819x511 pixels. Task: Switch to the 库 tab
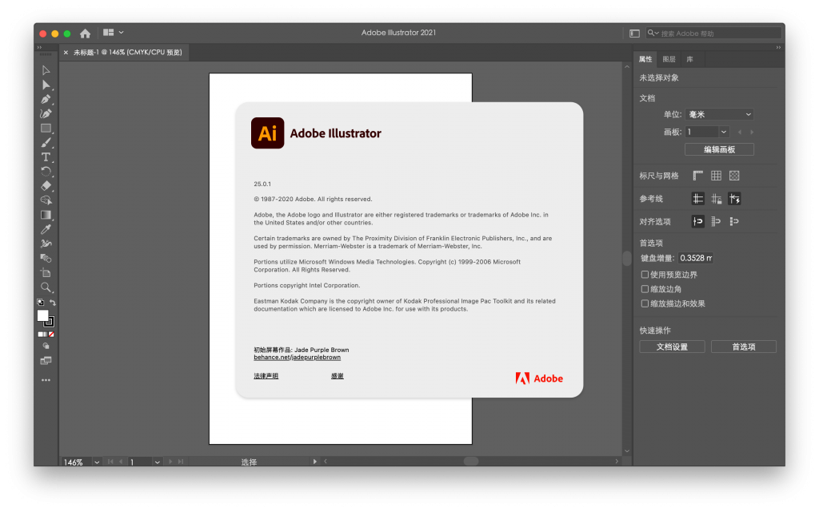point(690,59)
